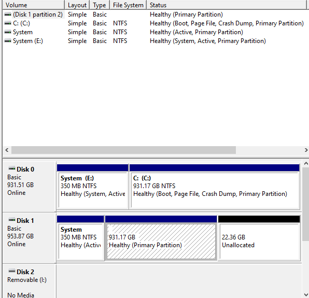Click drive icon beside System volume row
309x298 pixels.
click(8, 32)
